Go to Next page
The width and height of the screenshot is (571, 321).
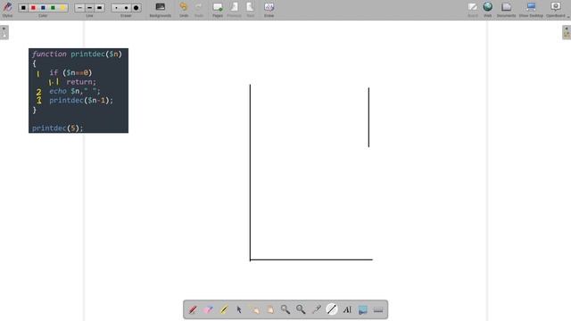(x=250, y=10)
